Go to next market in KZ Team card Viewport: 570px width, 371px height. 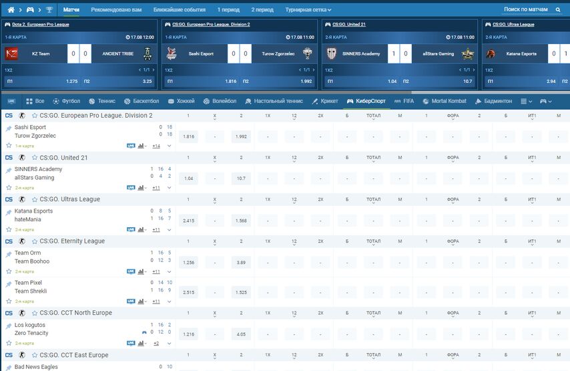[154, 70]
